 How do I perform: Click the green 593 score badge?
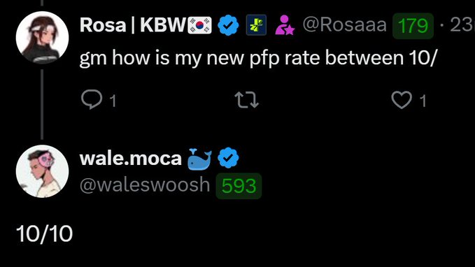(239, 186)
